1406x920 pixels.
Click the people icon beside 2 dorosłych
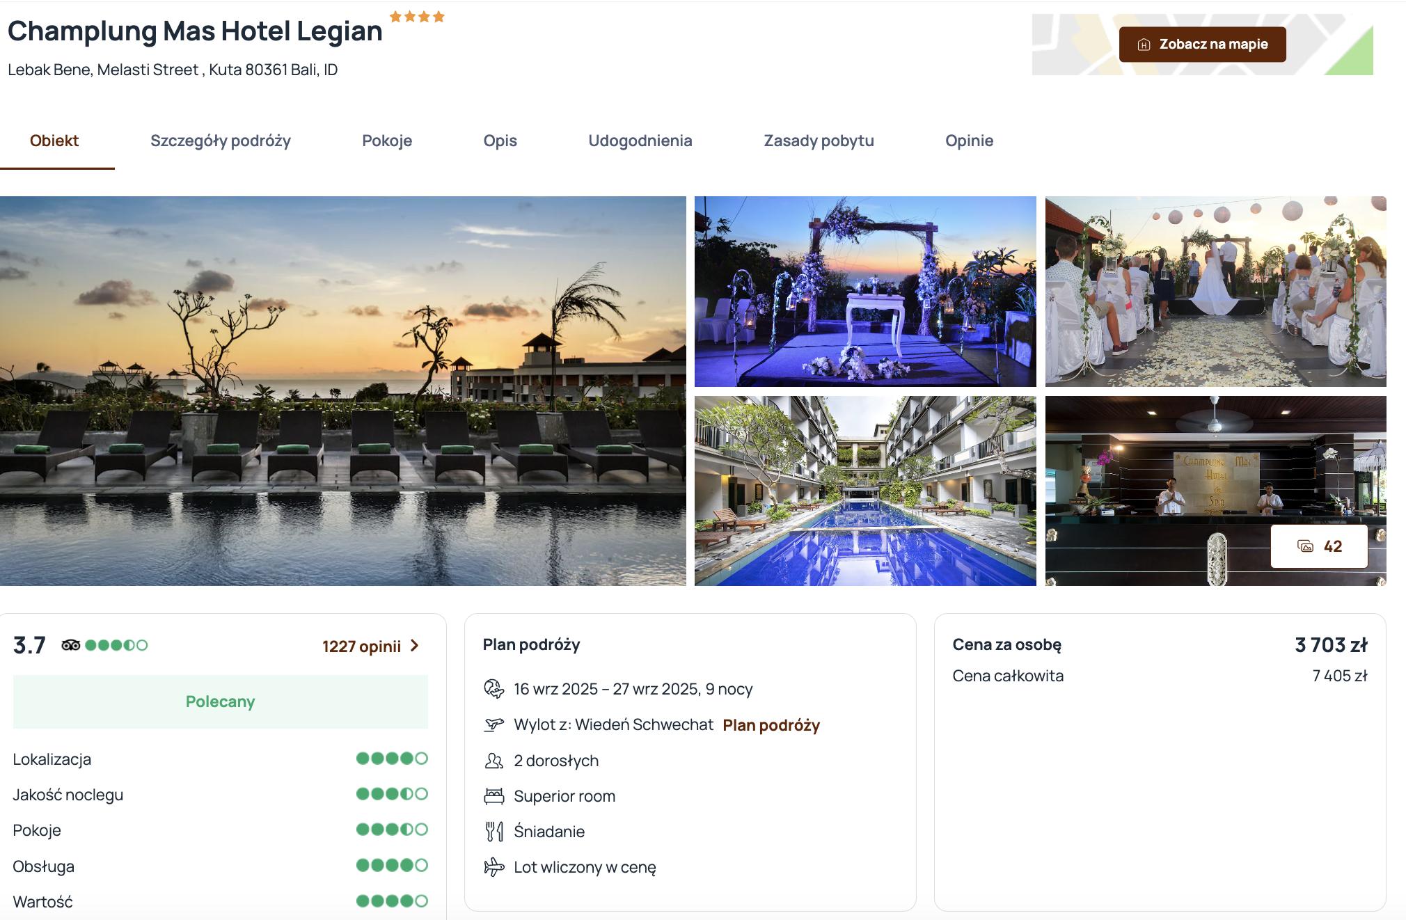(493, 761)
